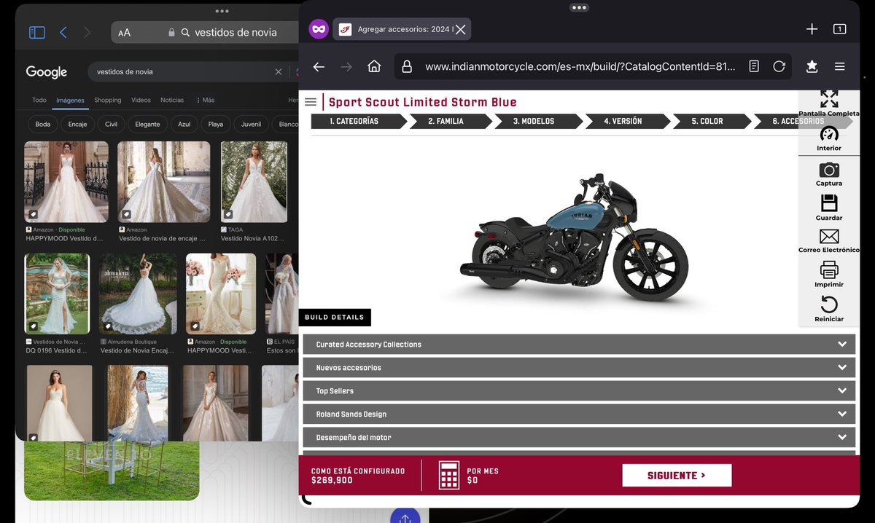The width and height of the screenshot is (875, 523).
Task: Open Safari sidebar in left window
Action: [36, 32]
